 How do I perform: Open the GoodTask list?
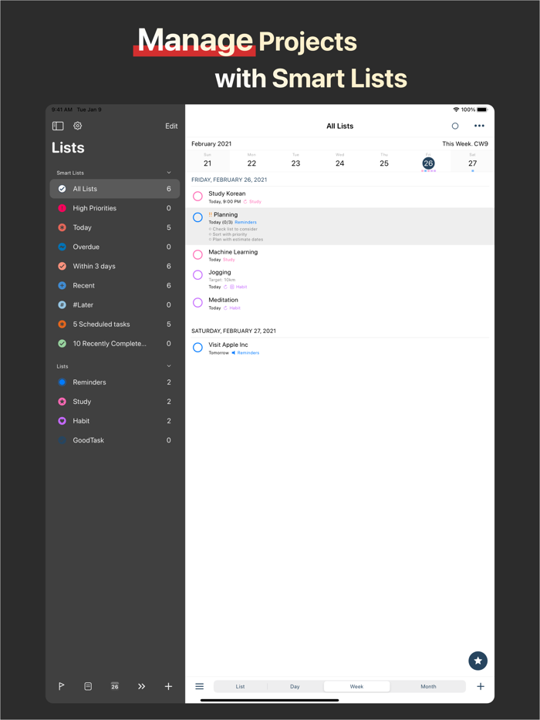[x=115, y=440]
